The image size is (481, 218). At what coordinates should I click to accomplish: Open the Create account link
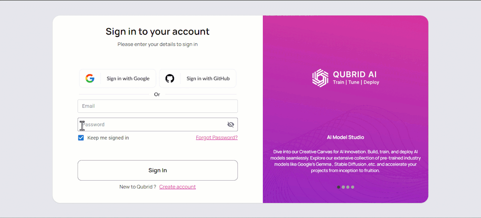177,187
